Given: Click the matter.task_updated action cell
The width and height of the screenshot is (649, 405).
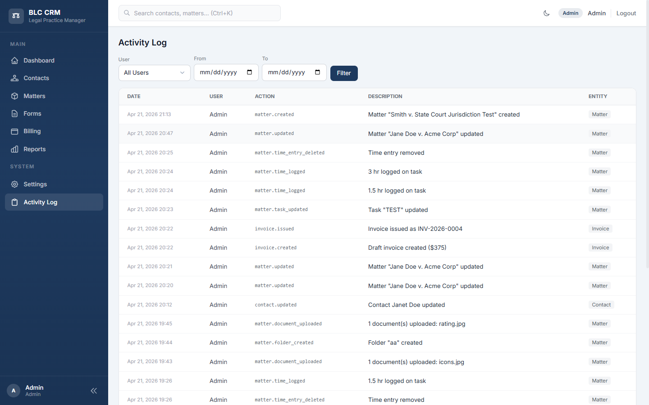Looking at the screenshot, I should coord(281,210).
